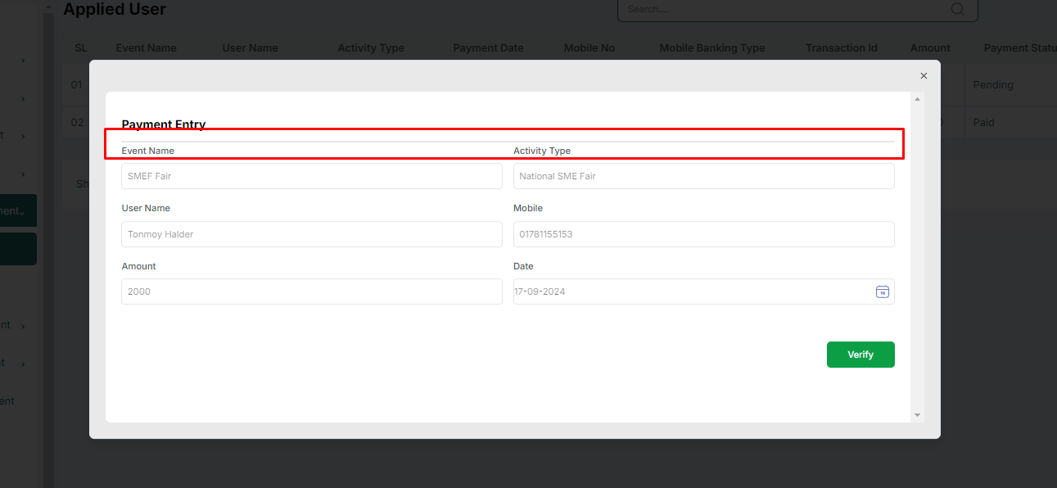
Task: Close the Payment Entry dialog
Action: [924, 75]
